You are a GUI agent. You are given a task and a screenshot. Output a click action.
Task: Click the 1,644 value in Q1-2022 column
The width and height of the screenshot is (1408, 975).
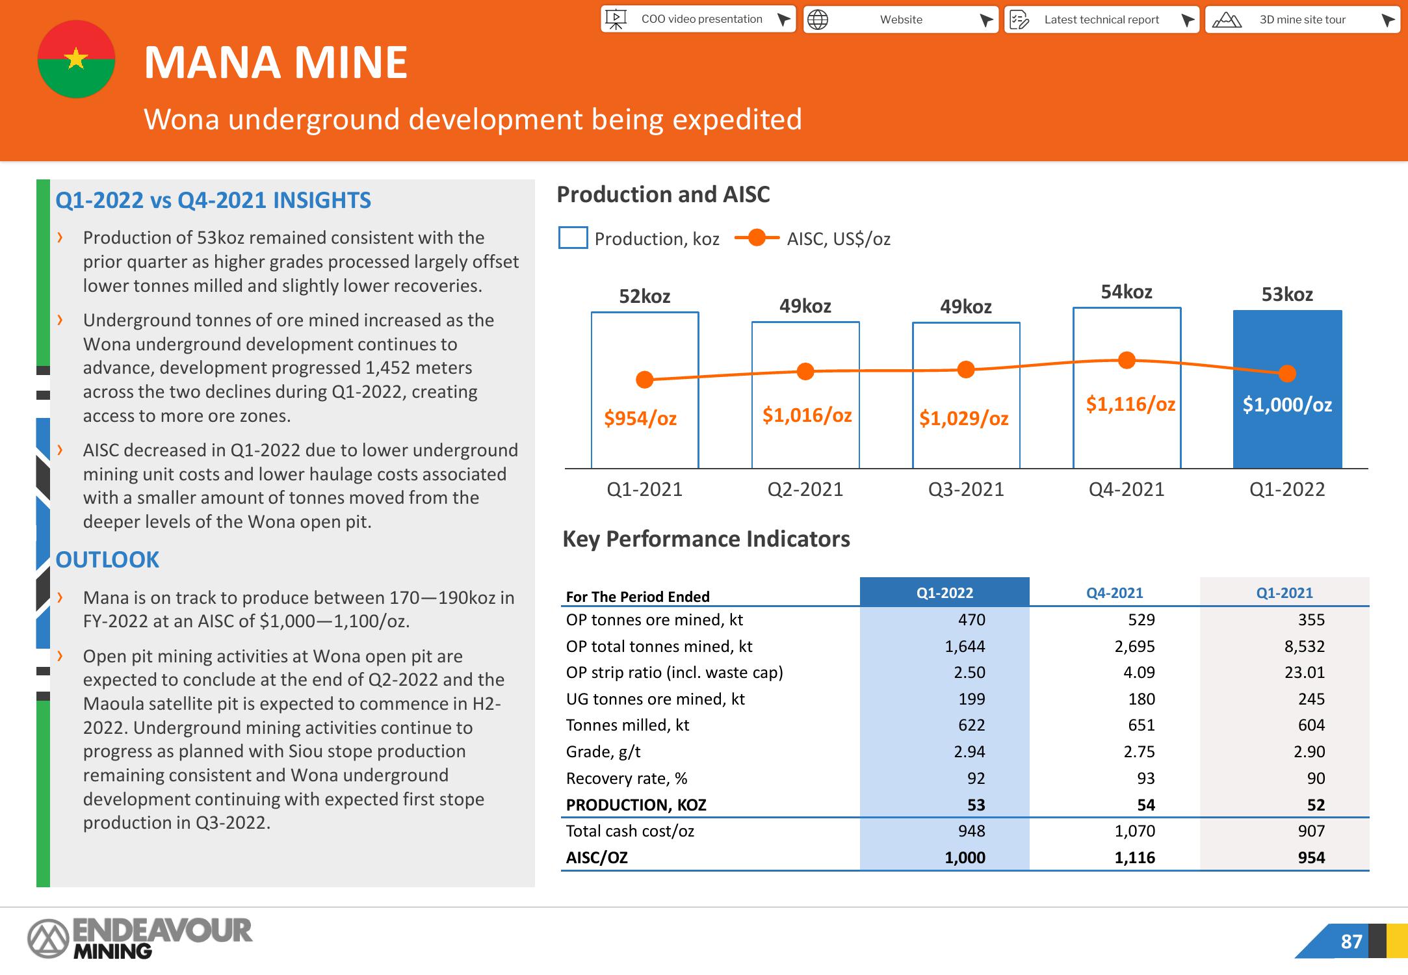(965, 647)
